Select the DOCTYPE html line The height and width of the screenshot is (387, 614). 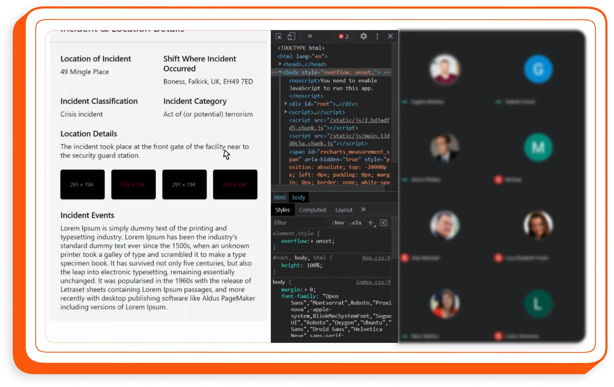301,48
